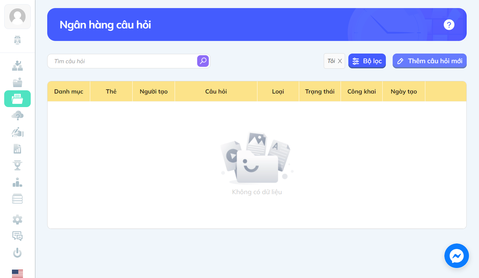Viewport: 479px width, 278px height.
Task: Open the folder with file sidebar icon
Action: pos(17,82)
